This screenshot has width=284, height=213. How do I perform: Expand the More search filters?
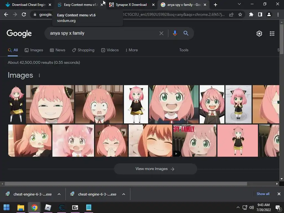pos(132,50)
